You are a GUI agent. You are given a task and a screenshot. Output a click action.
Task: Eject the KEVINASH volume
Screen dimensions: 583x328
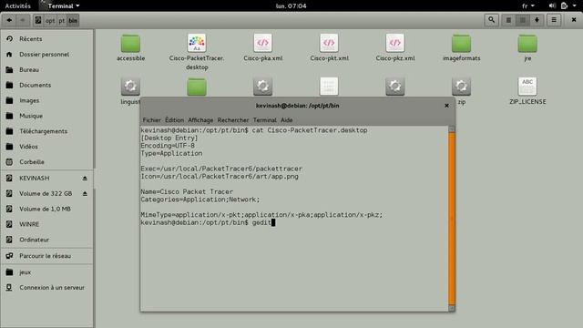point(85,179)
